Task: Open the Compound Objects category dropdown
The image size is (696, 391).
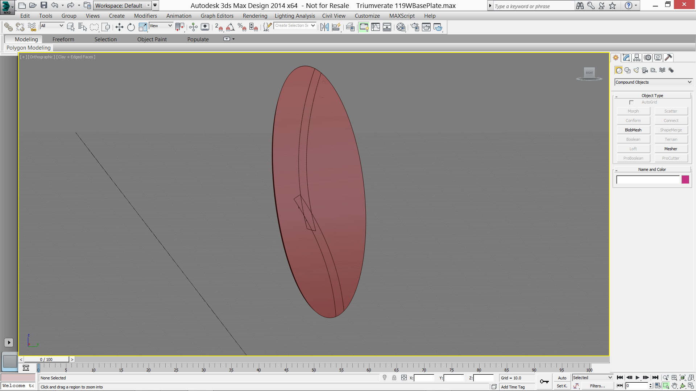Action: (x=654, y=82)
